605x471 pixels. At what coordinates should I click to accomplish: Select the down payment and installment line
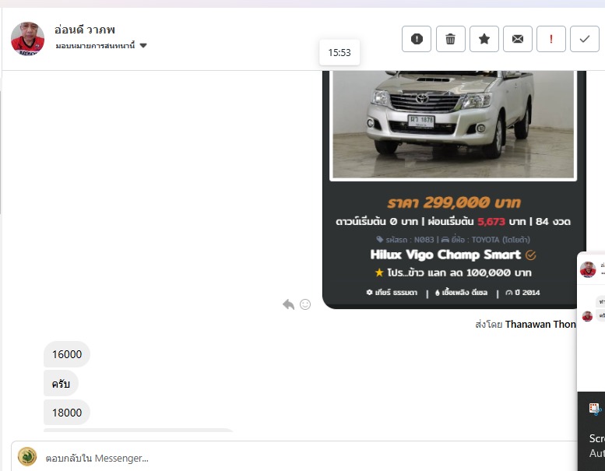point(453,221)
